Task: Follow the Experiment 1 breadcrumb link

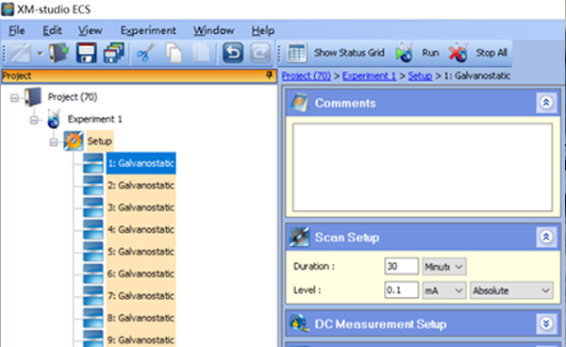Action: coord(369,75)
